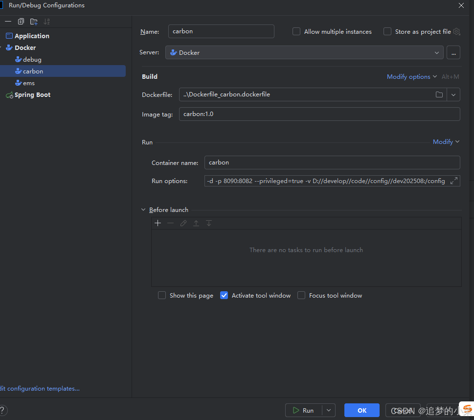
Task: Click the help question mark icon
Action: (3, 410)
